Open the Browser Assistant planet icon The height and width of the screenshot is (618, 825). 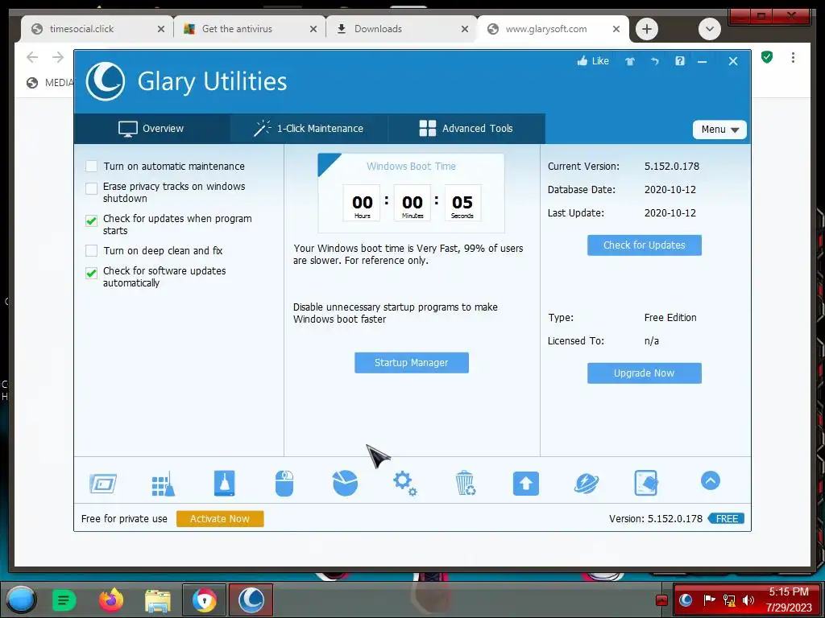coord(587,484)
